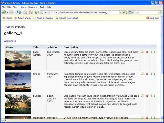
Task: Open the Forward button history dropdown arrow
Action: pos(15,12)
